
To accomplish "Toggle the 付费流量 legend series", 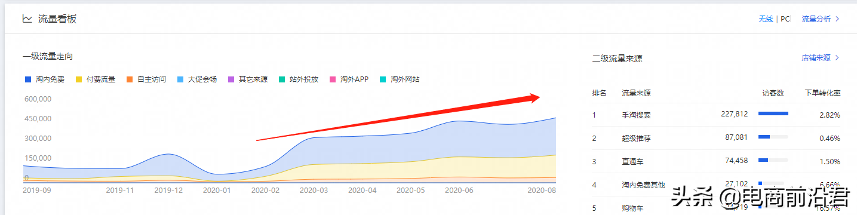I will pyautogui.click(x=96, y=79).
